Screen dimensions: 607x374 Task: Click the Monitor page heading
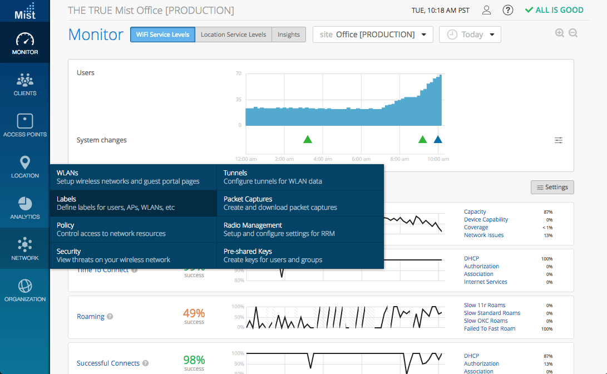(96, 35)
